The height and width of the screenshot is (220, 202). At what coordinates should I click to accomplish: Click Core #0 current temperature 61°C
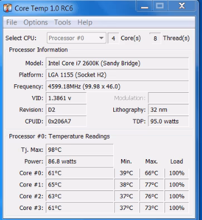pos(80,173)
